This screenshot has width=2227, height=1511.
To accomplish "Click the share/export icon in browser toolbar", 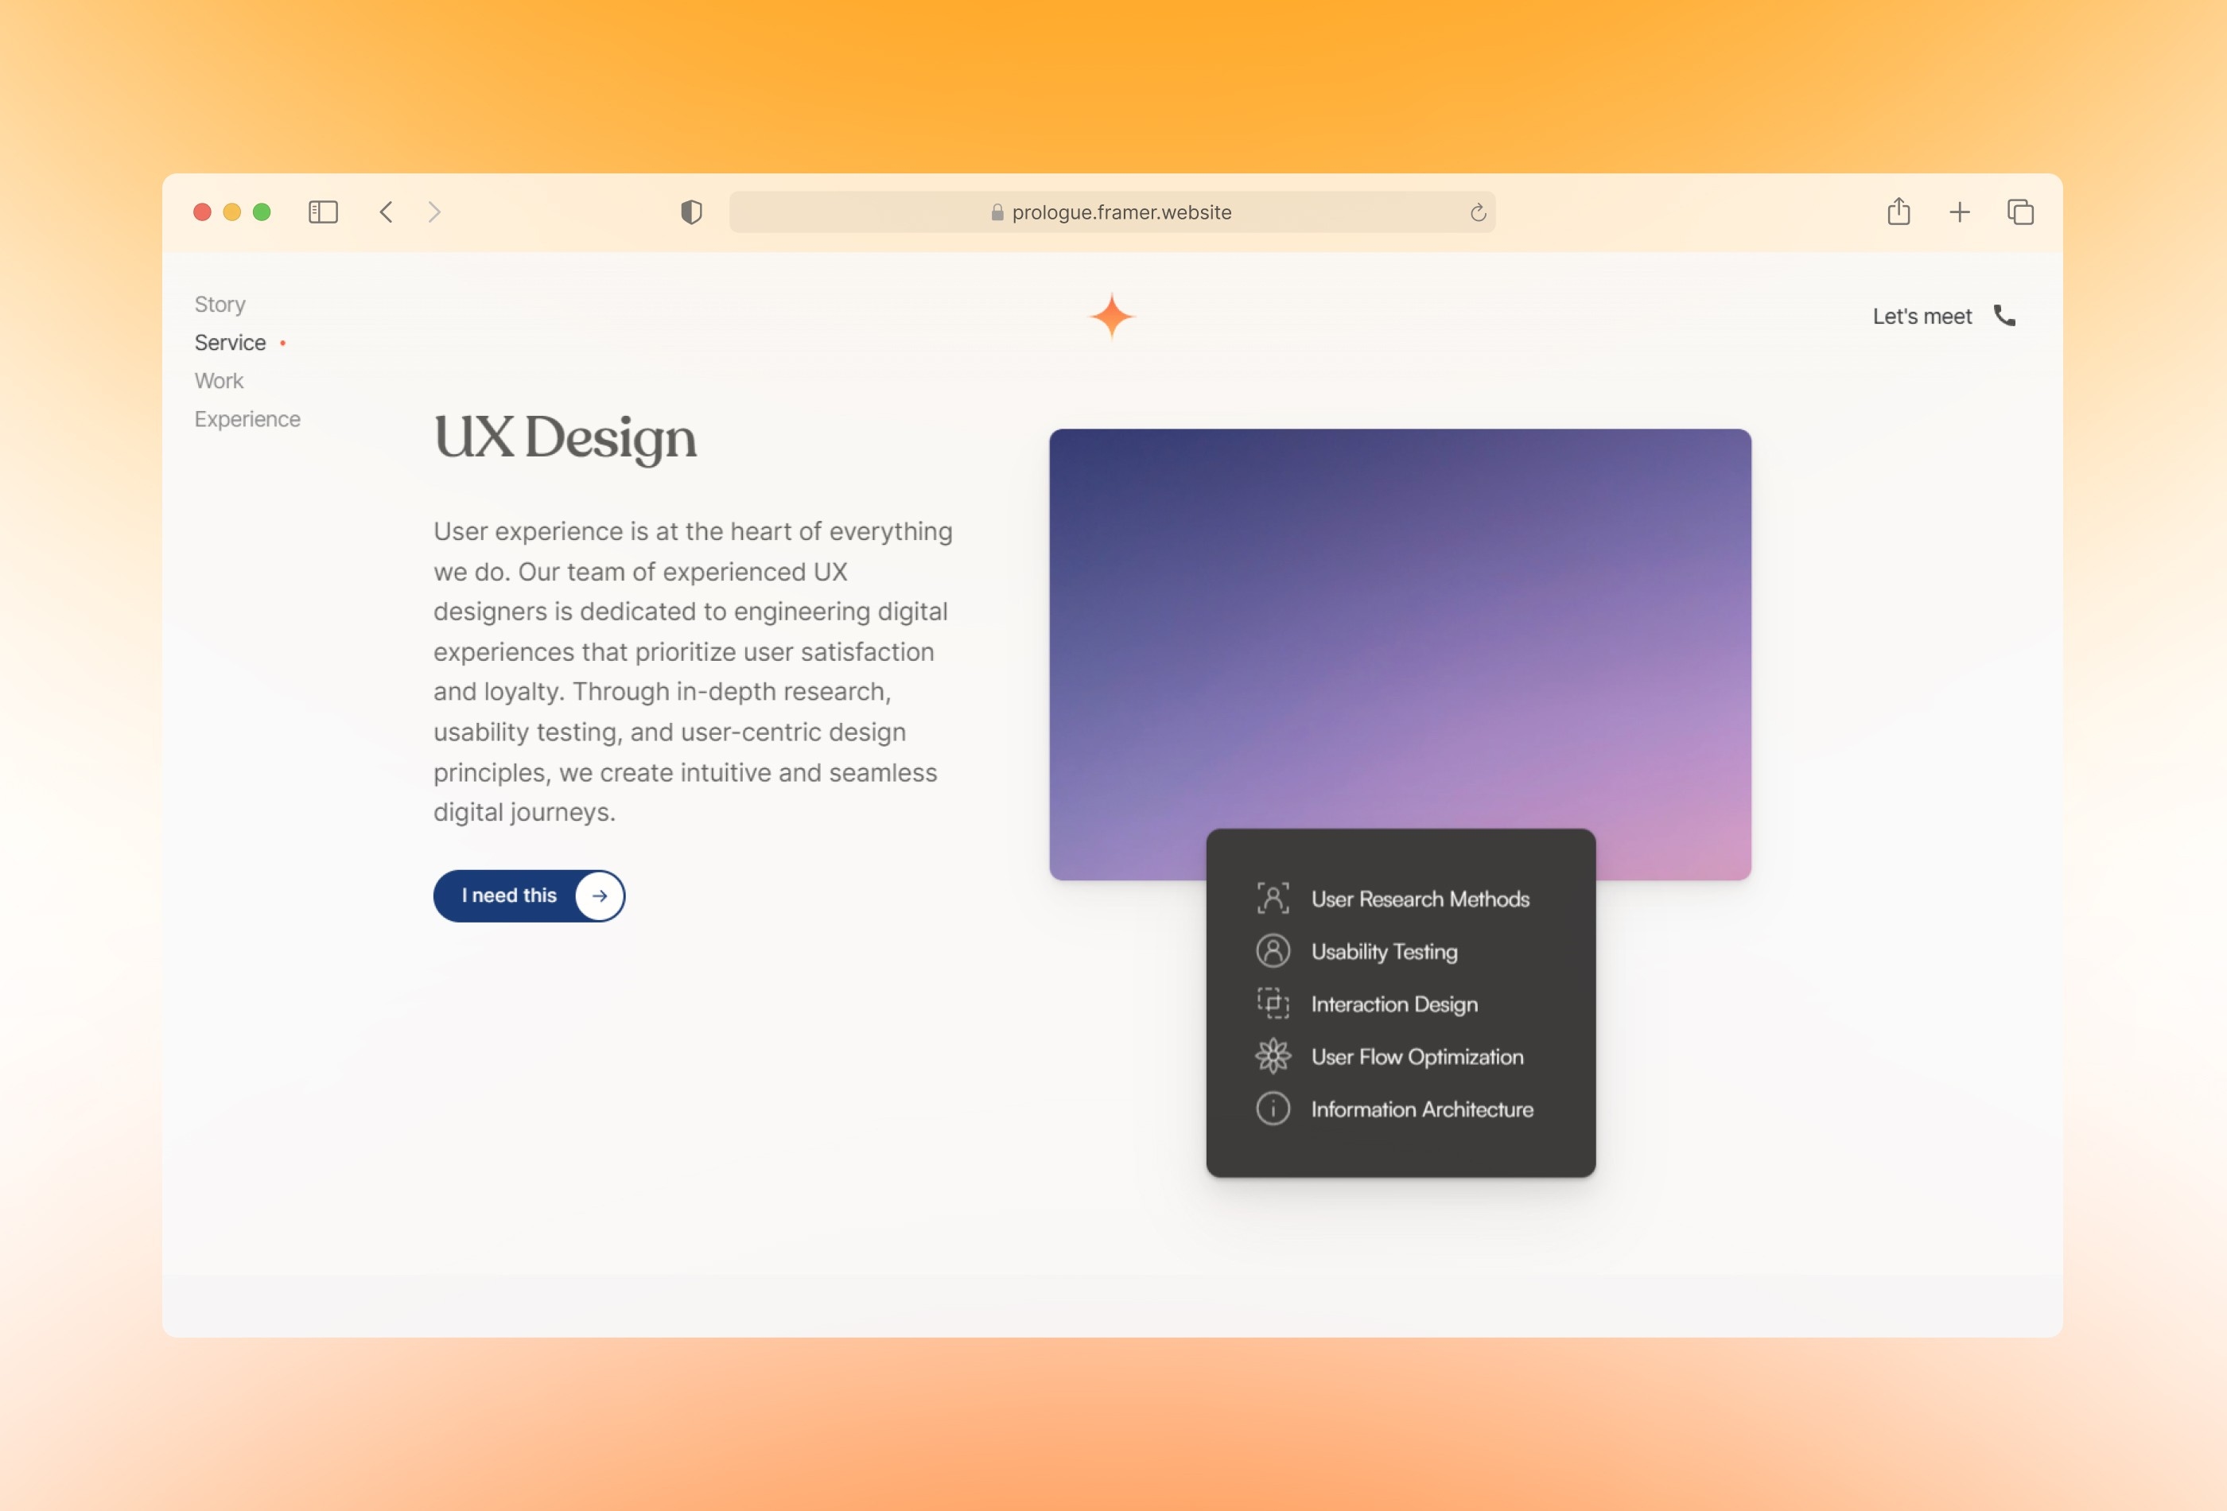I will pos(1899,211).
